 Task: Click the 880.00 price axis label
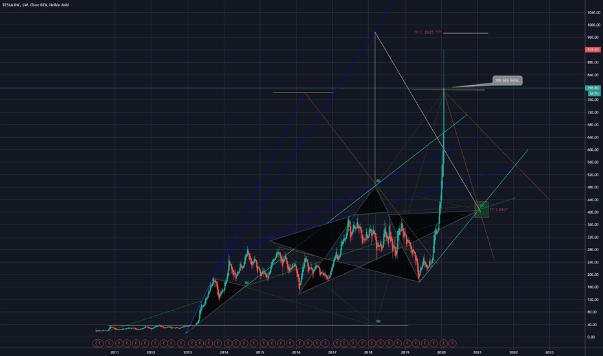pos(593,62)
